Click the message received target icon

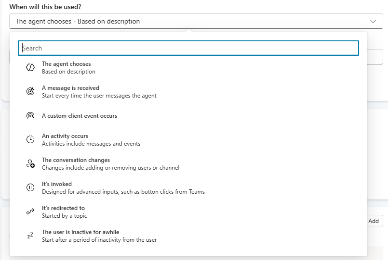pos(30,91)
